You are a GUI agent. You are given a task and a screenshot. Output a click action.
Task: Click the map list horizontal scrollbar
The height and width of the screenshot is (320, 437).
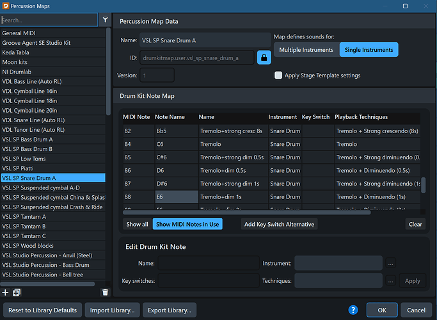[47, 284]
